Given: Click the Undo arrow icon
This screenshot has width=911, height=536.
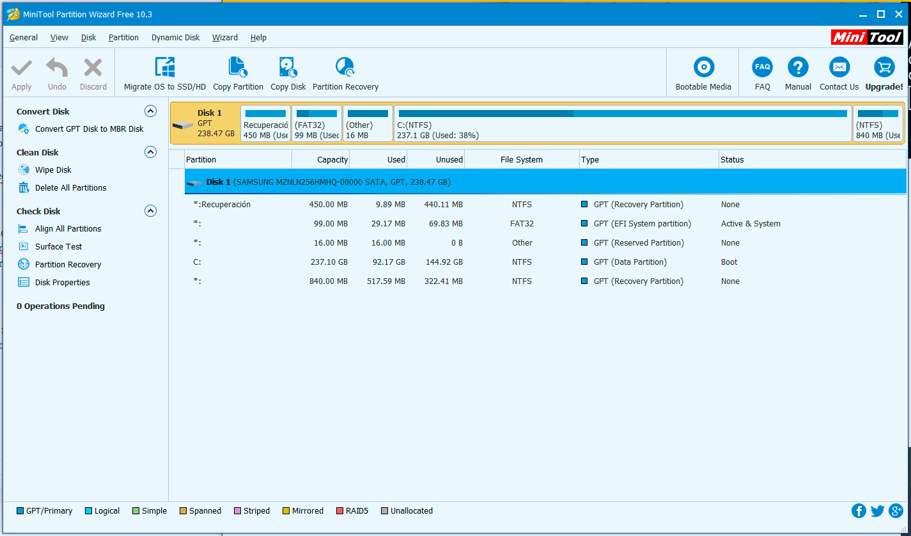Looking at the screenshot, I should click(57, 68).
